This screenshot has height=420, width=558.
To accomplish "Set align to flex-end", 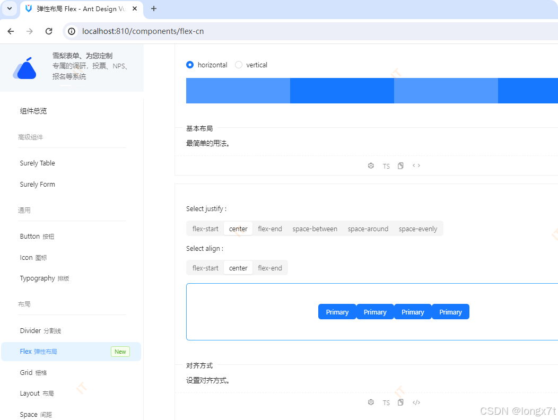I will click(270, 268).
